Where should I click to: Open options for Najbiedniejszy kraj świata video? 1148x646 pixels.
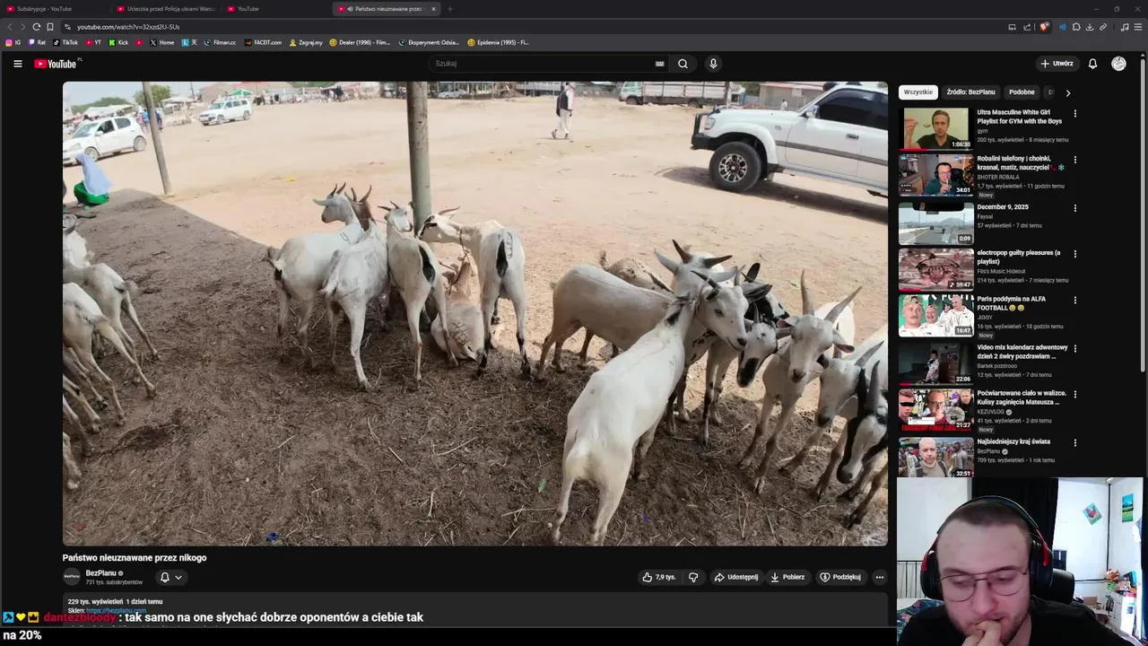1074,442
